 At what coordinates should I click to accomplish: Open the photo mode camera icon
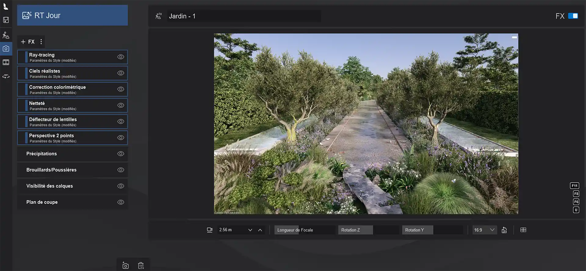(6, 49)
